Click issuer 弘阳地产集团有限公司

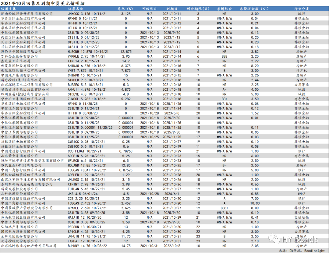(19, 227)
